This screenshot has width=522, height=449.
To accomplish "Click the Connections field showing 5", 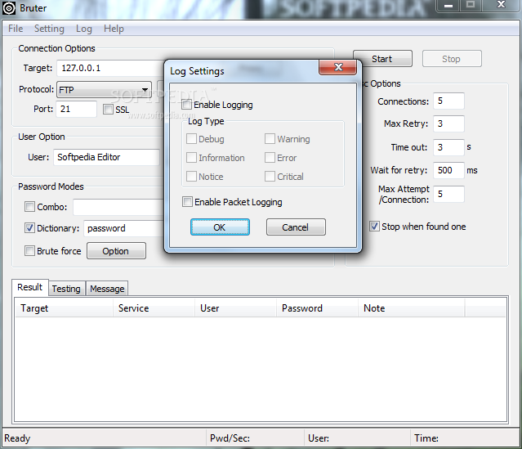I will point(448,101).
